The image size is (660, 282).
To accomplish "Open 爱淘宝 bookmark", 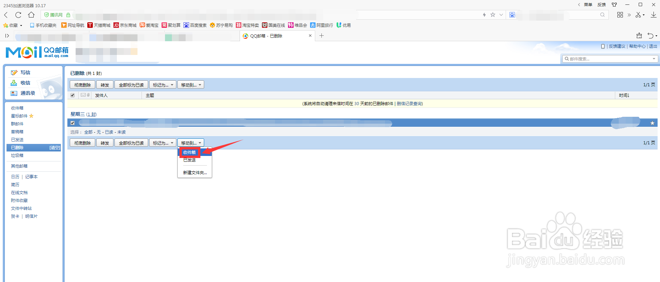I will click(x=149, y=25).
